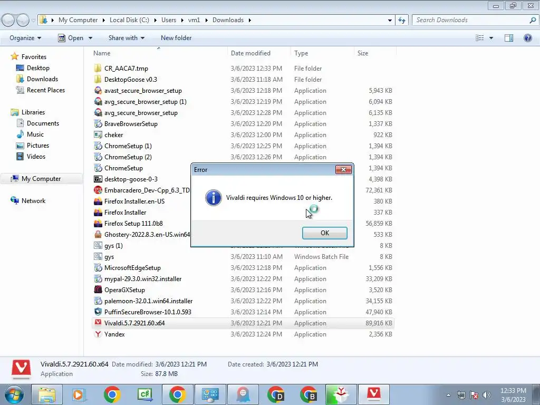
Task: Select the Embarcadero Dev-Cpp installer icon
Action: 98,190
